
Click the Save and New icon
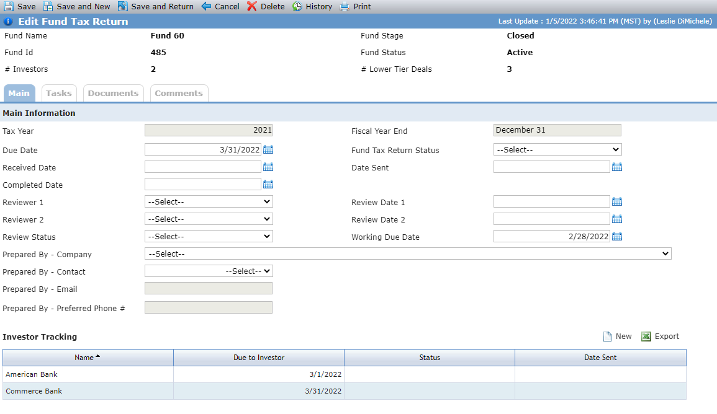(48, 6)
